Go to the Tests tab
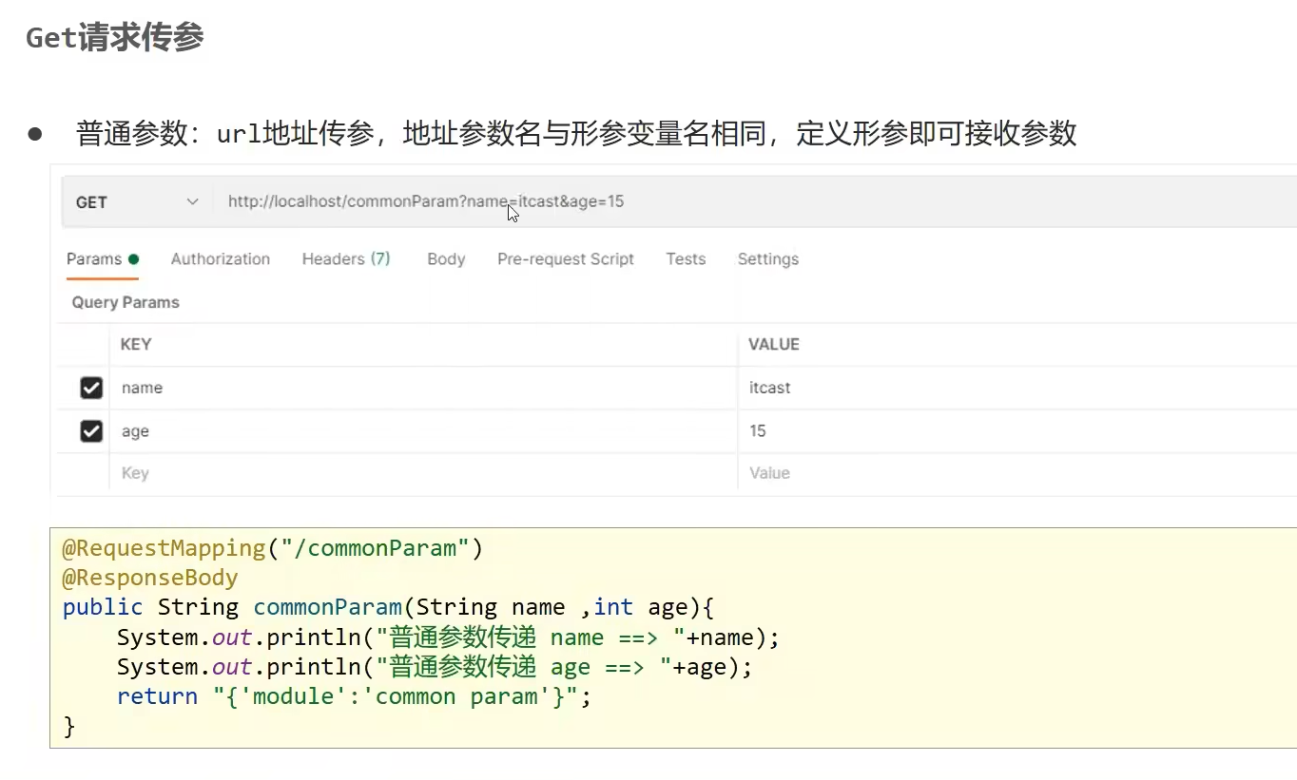The width and height of the screenshot is (1297, 780). pyautogui.click(x=686, y=258)
